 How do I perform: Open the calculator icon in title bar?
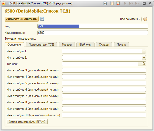coord(112,3)
